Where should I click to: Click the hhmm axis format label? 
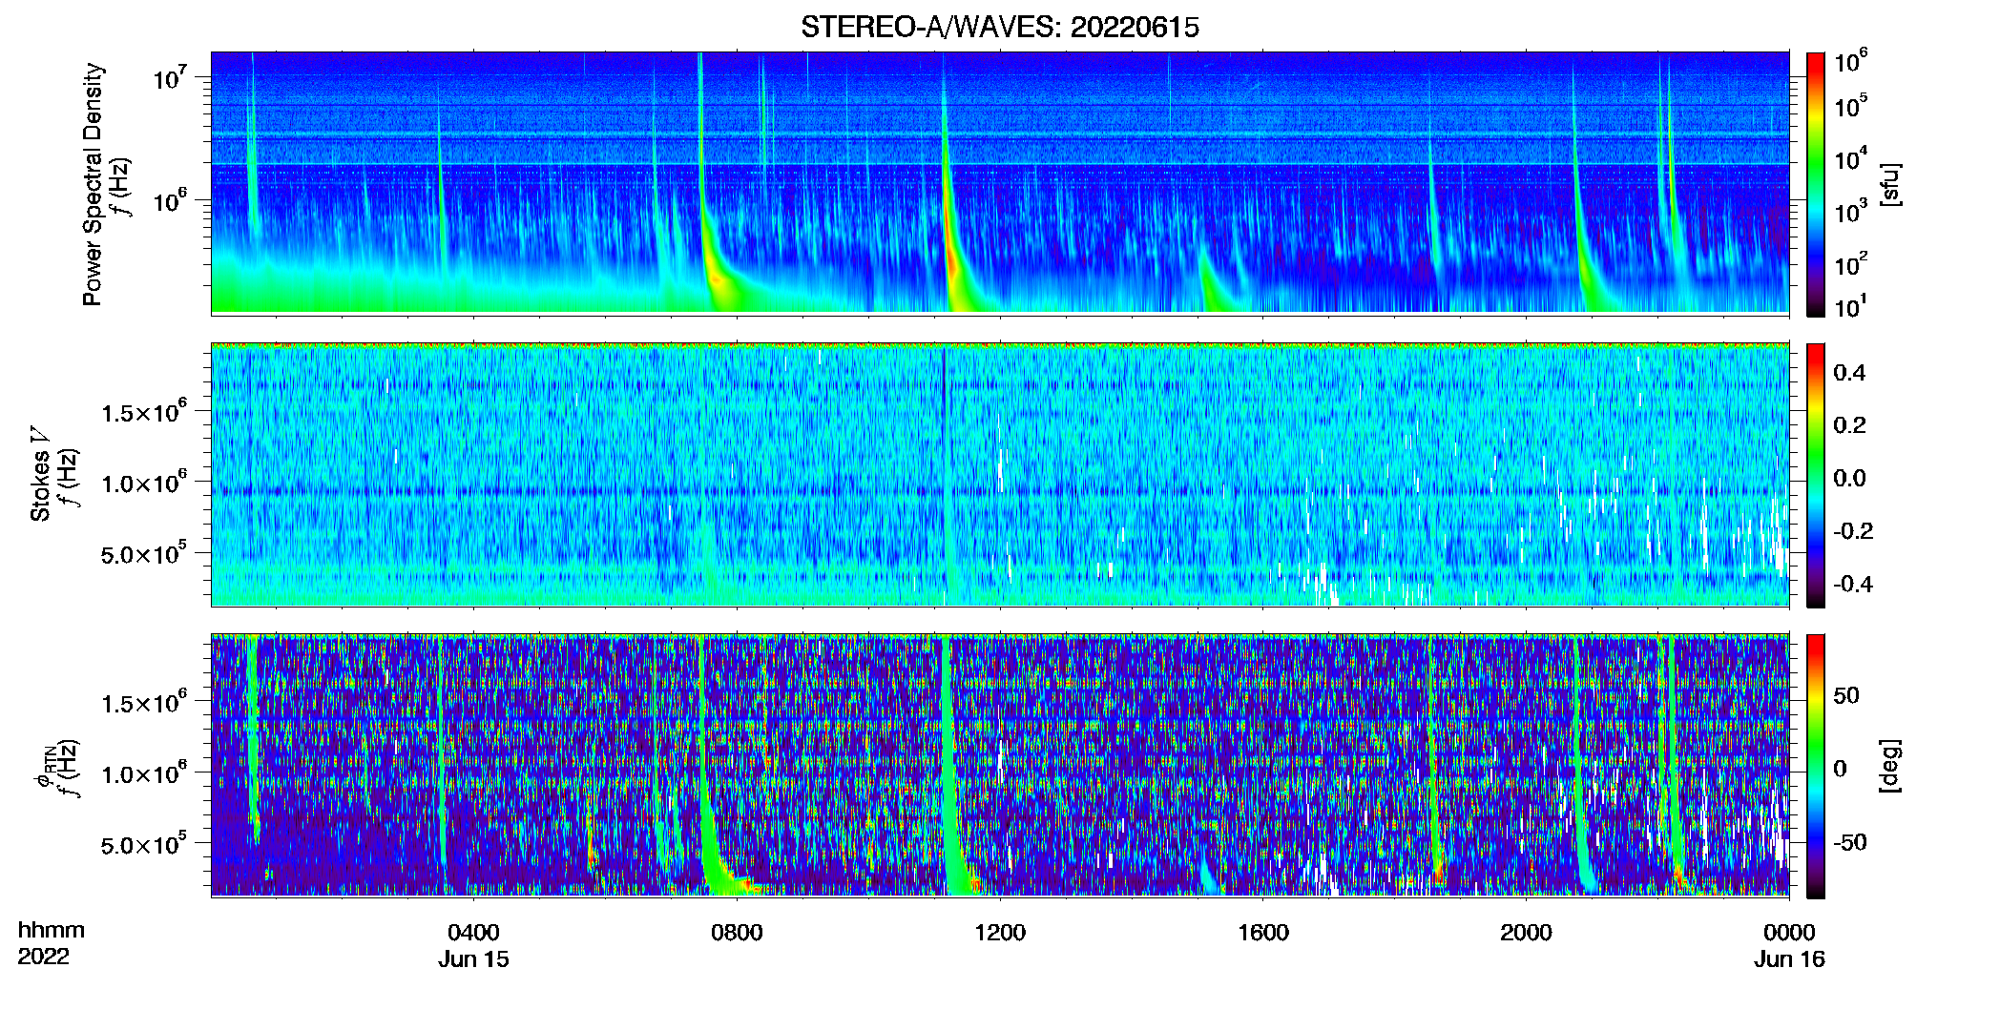[52, 930]
